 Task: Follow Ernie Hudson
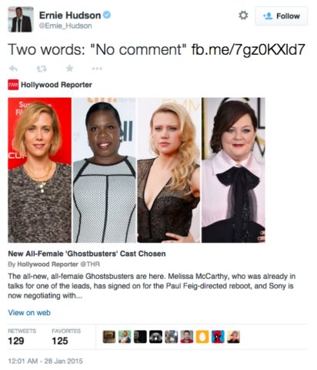tap(281, 16)
